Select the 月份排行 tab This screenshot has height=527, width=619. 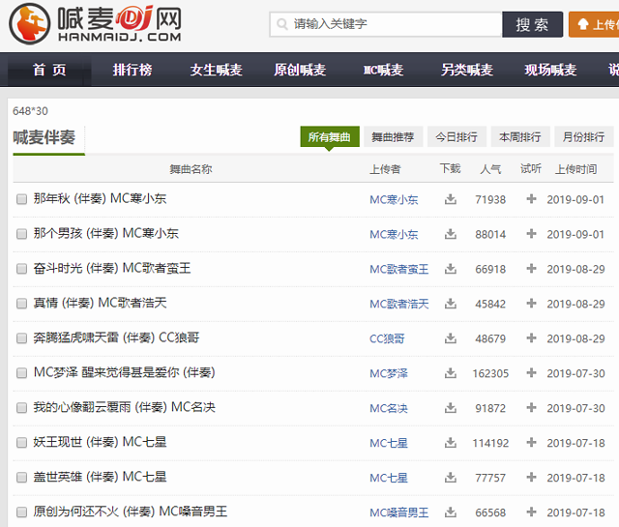pyautogui.click(x=583, y=137)
